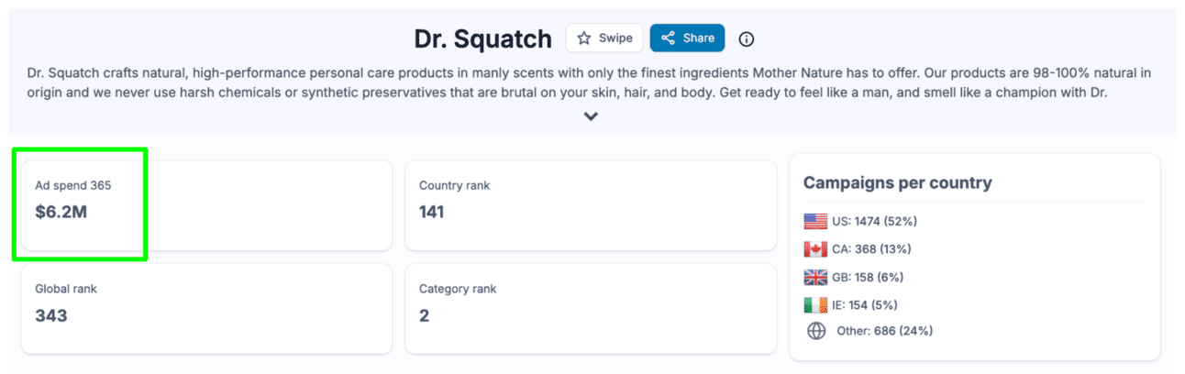The image size is (1185, 374).
Task: Expand the full Dr. Squatch description
Action: point(592,116)
